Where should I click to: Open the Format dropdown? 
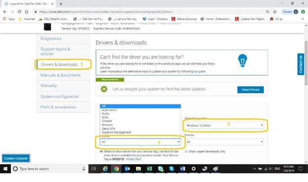point(224,142)
